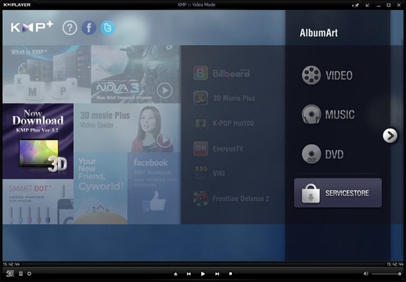Click the KMP+ logo
This screenshot has height=282, width=406.
point(32,27)
